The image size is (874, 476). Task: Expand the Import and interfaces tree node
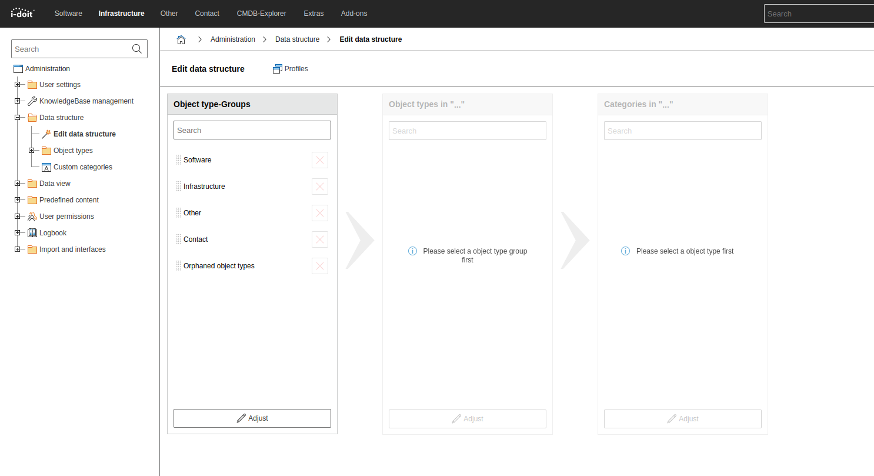pos(17,249)
